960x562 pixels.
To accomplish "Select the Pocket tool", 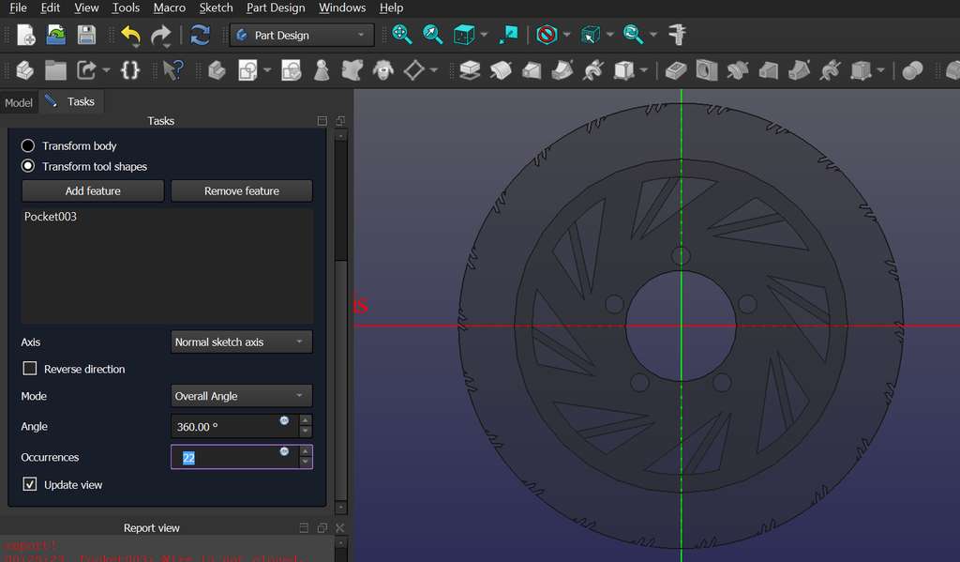I will pyautogui.click(x=676, y=70).
